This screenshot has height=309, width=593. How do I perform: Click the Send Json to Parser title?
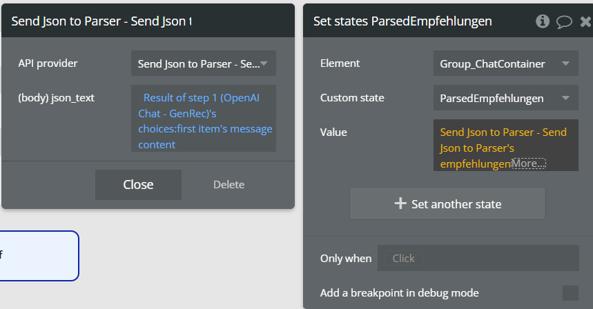click(x=101, y=21)
